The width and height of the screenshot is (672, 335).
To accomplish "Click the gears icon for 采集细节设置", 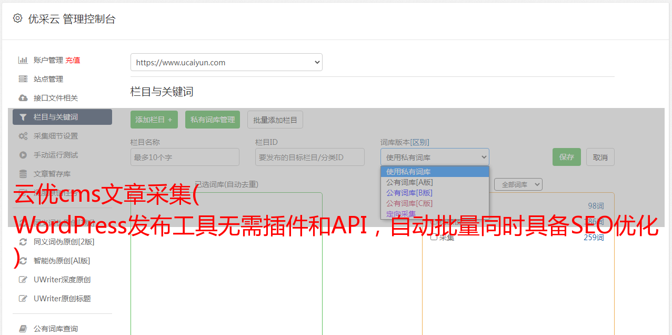I will [x=23, y=136].
